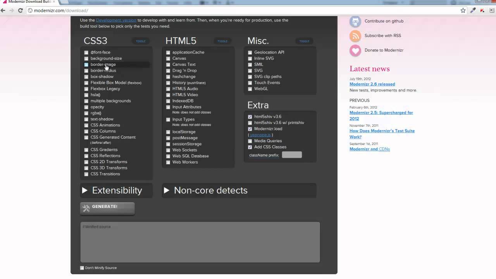Click the GENERATE! button
This screenshot has height=279, width=496.
click(107, 208)
